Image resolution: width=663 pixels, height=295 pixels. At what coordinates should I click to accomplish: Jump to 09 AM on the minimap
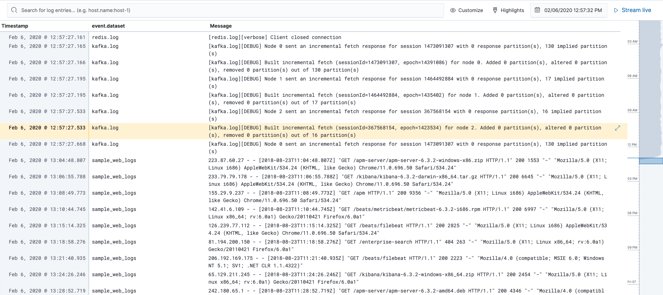pyautogui.click(x=632, y=110)
